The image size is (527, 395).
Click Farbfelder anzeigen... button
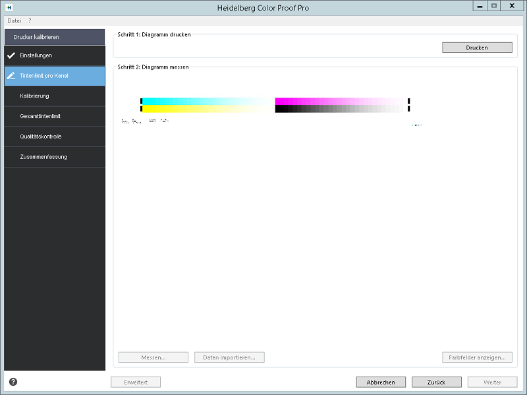click(x=477, y=357)
